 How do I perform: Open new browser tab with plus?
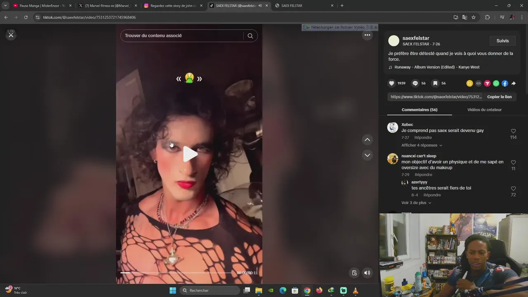tap(342, 6)
